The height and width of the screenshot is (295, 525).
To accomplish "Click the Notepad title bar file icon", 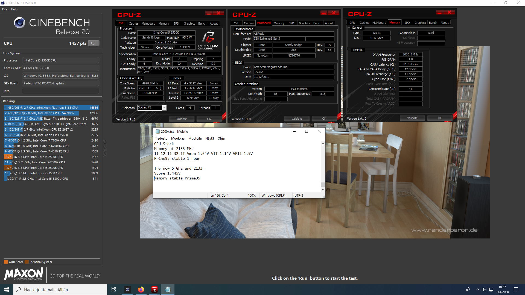I will [x=157, y=131].
